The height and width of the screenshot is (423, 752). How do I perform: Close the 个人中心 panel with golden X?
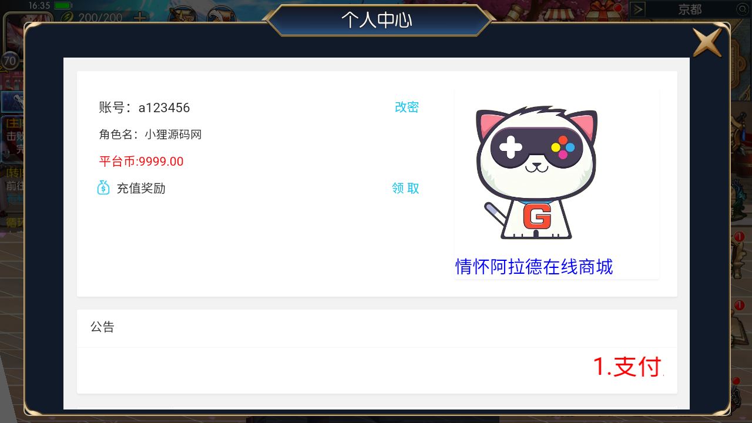tap(707, 42)
